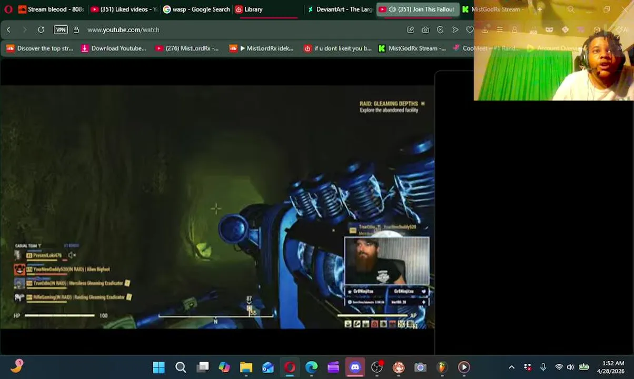
Task: Open File Explorer from the taskbar
Action: coord(246,367)
